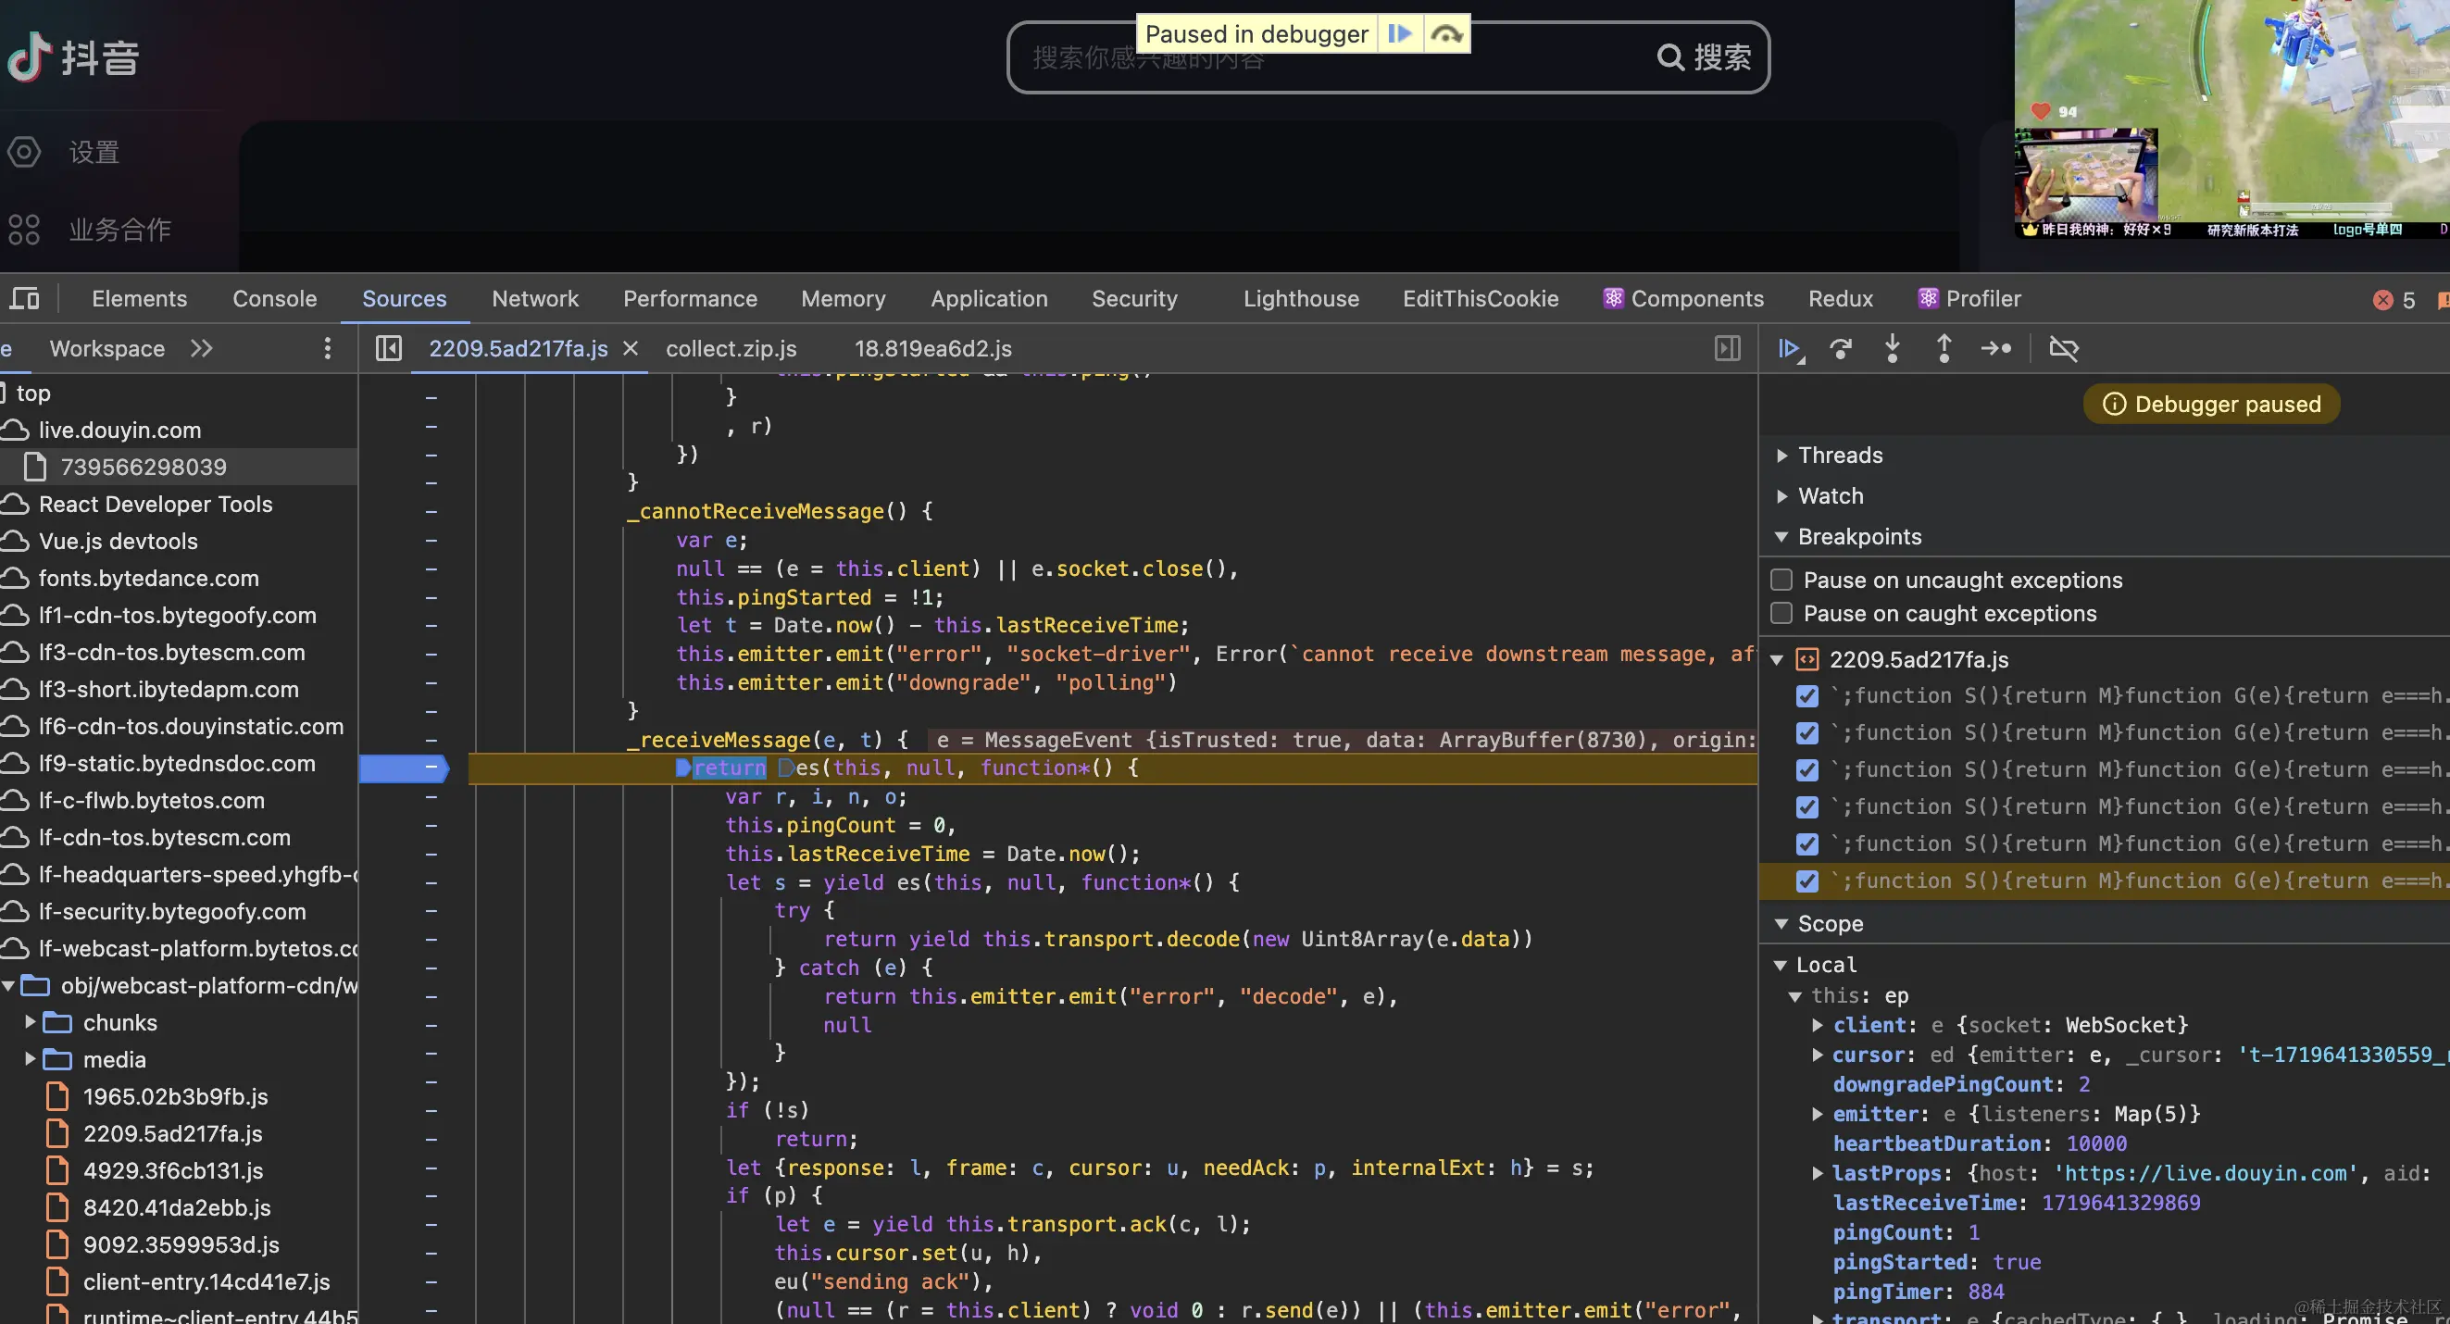Toggle device toolbar icon
This screenshot has width=2450, height=1324.
point(25,299)
